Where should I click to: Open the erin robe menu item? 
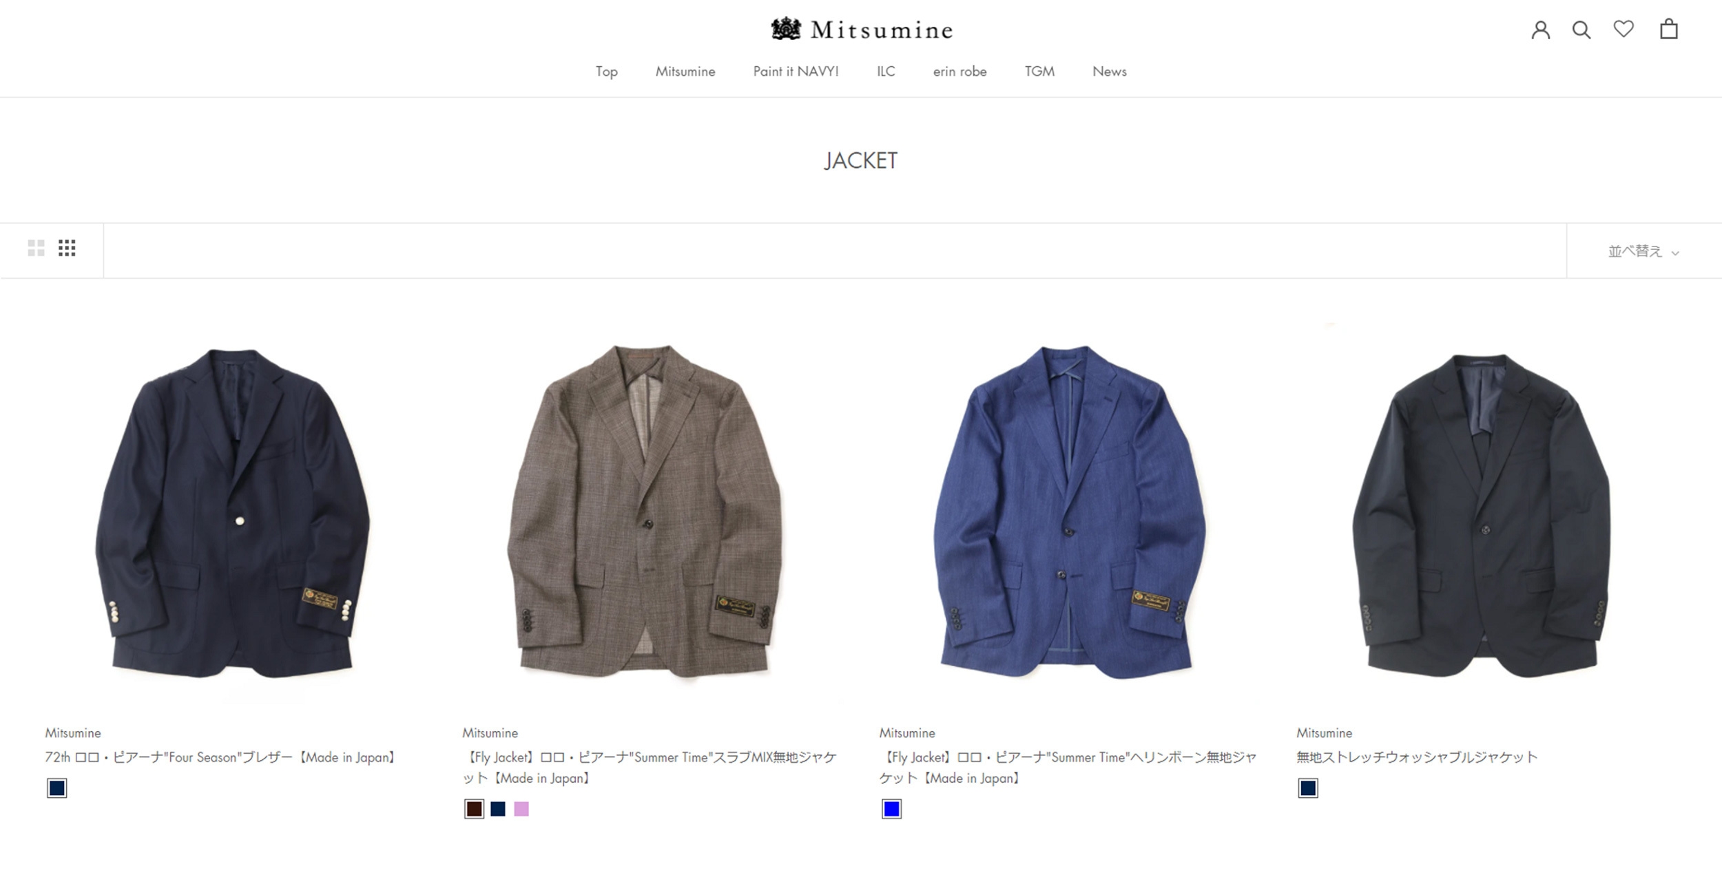tap(959, 72)
